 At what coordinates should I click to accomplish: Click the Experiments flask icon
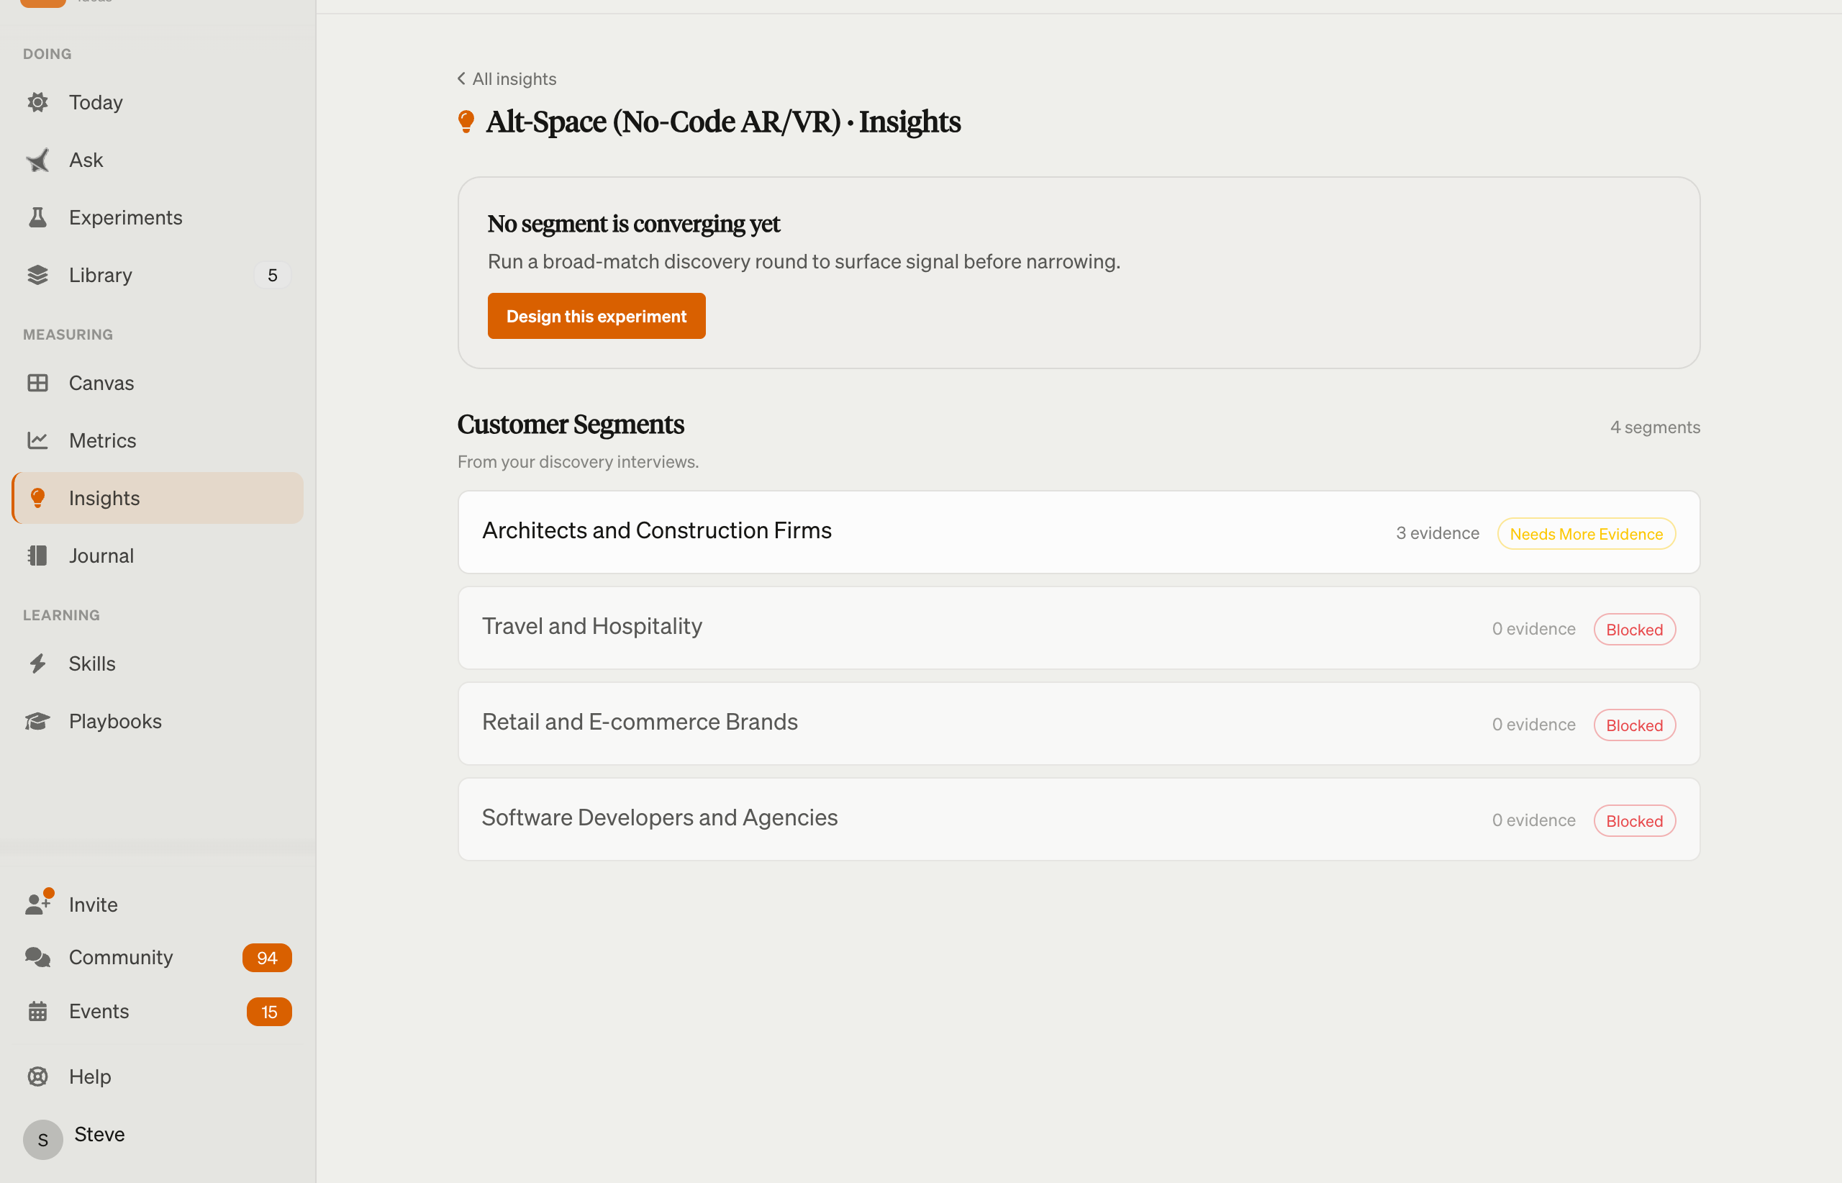click(x=37, y=217)
